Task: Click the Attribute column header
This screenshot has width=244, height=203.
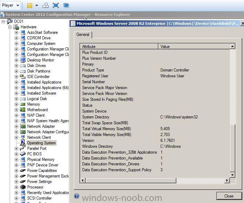Action: (x=119, y=46)
